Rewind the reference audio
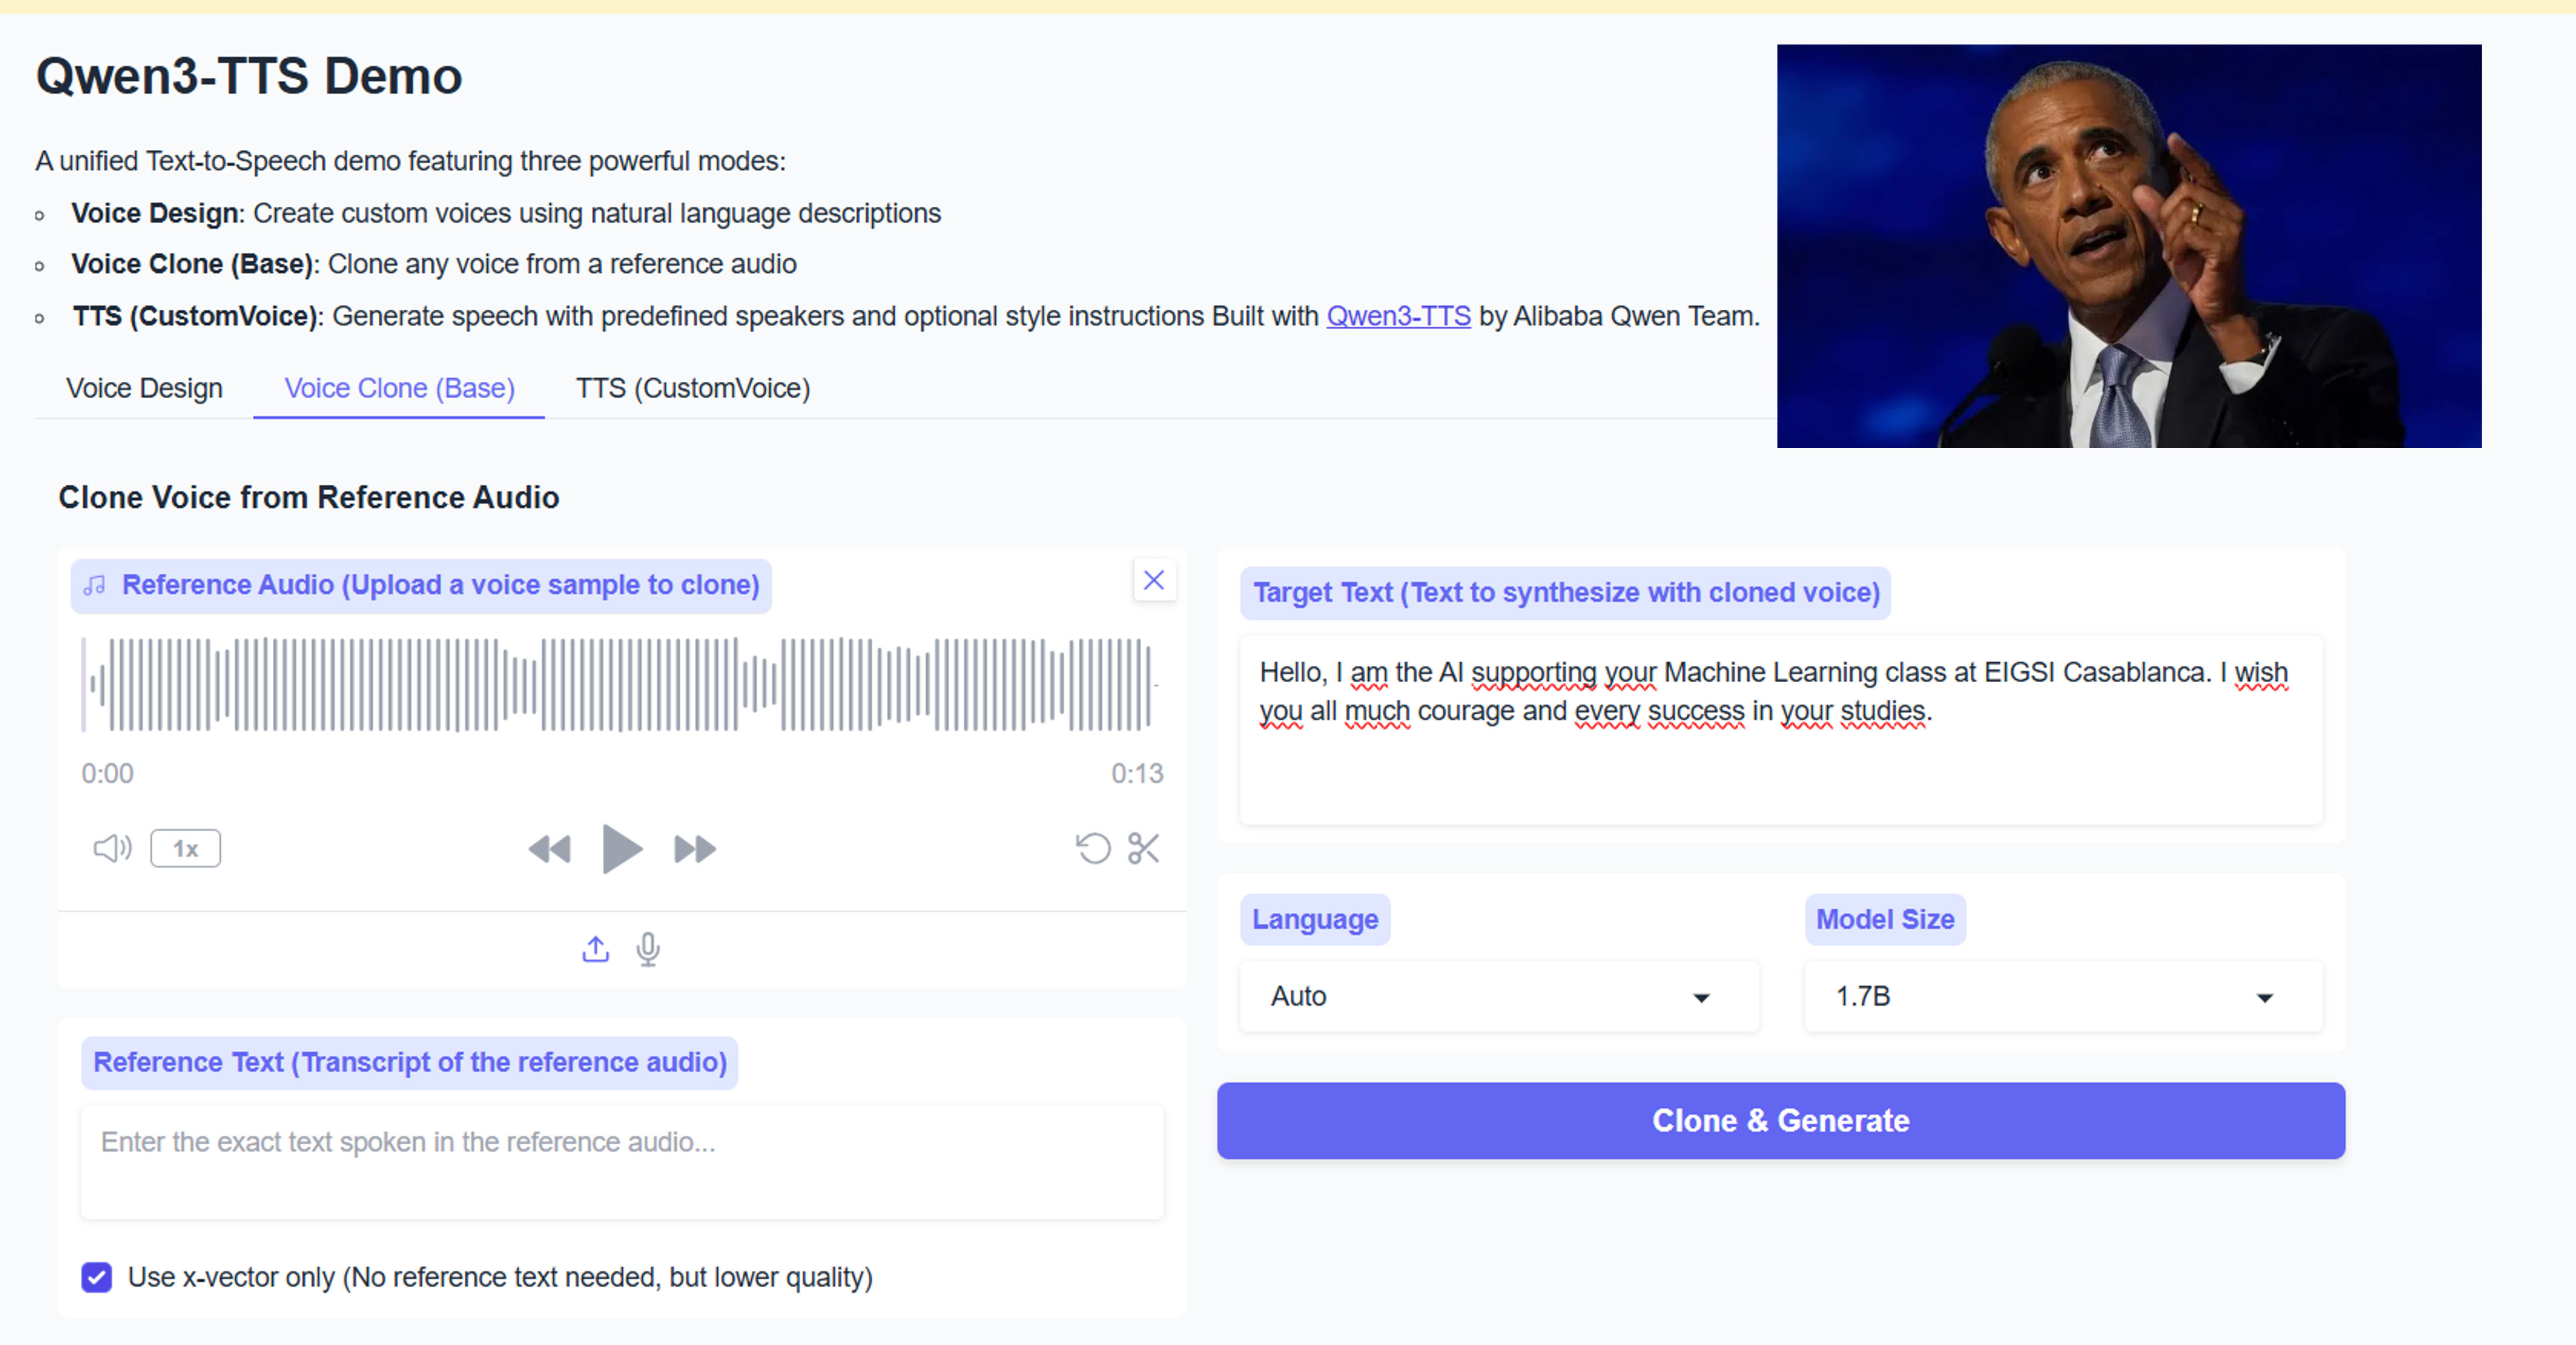 (x=549, y=849)
